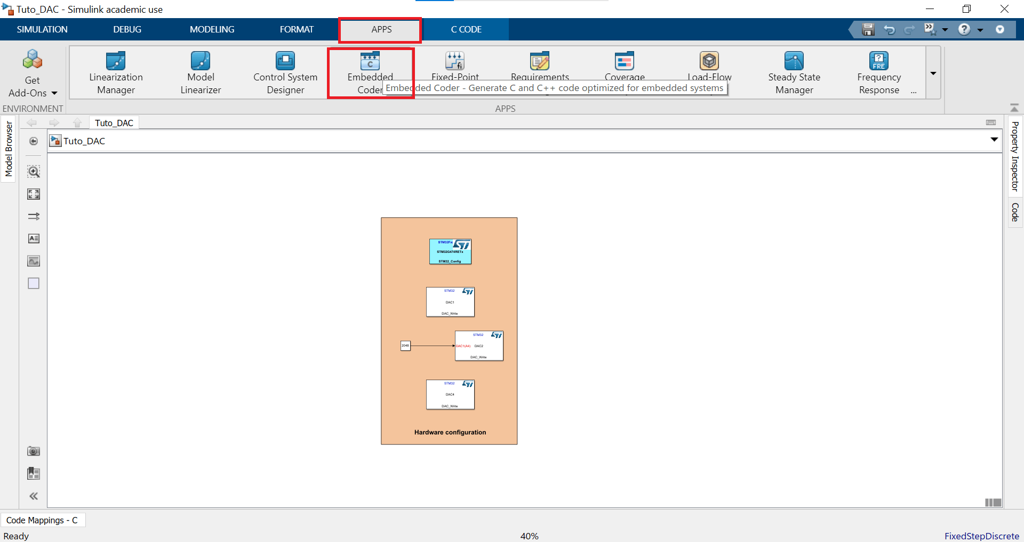This screenshot has height=542, width=1024.
Task: Select the 2048 constant block
Action: 405,346
